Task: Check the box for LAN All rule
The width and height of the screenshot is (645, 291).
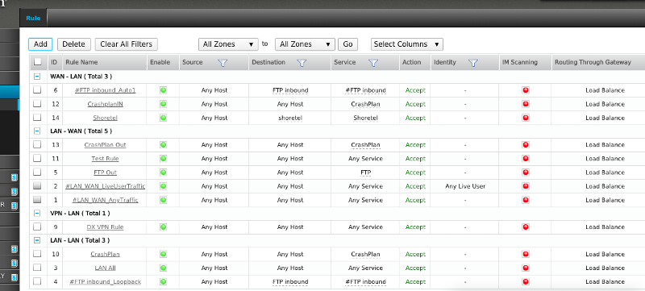Action: pos(37,267)
